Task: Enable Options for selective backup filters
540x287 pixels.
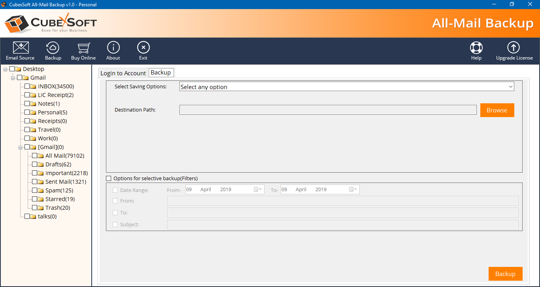Action: coord(109,178)
